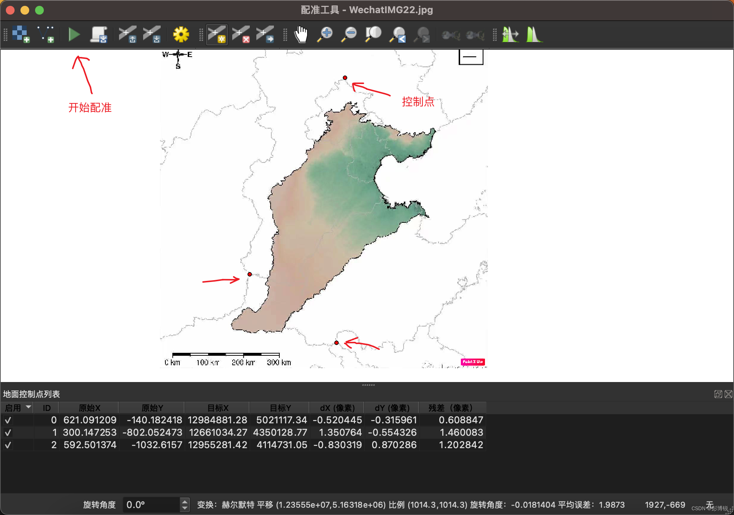This screenshot has height=515, width=734.
Task: Focus the 旋转角度 0.0° input field
Action: click(x=152, y=505)
